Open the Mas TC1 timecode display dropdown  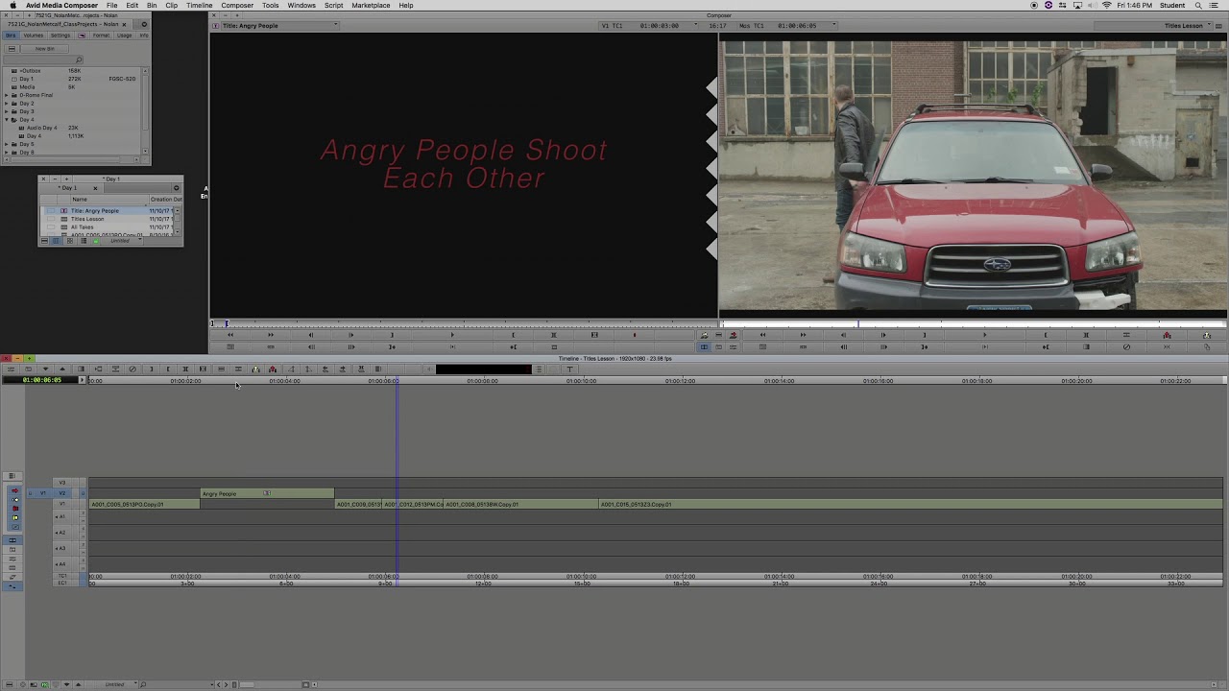(x=789, y=25)
